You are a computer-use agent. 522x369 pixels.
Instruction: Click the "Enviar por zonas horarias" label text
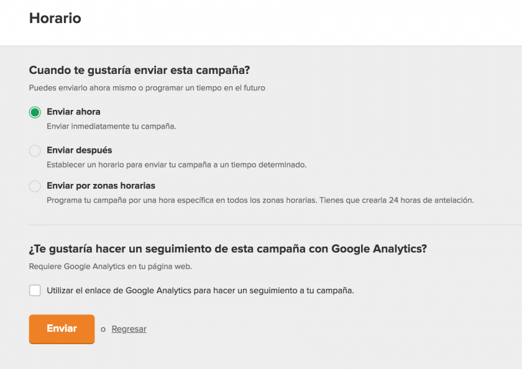[101, 186]
